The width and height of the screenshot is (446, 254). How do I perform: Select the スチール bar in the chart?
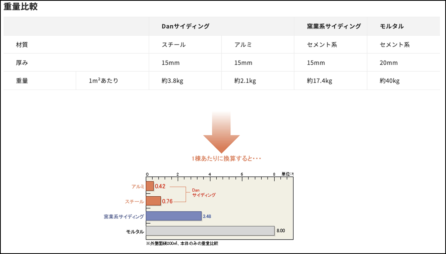[x=154, y=201]
